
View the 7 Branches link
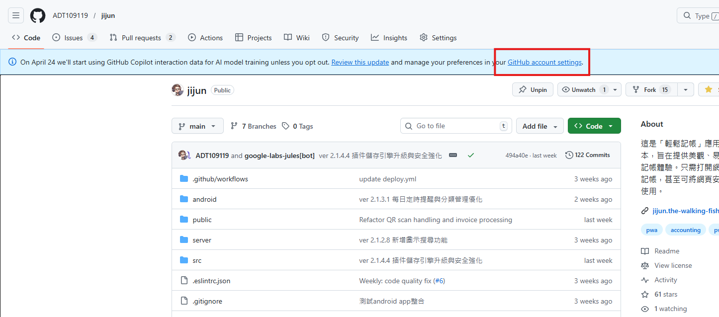tap(254, 126)
